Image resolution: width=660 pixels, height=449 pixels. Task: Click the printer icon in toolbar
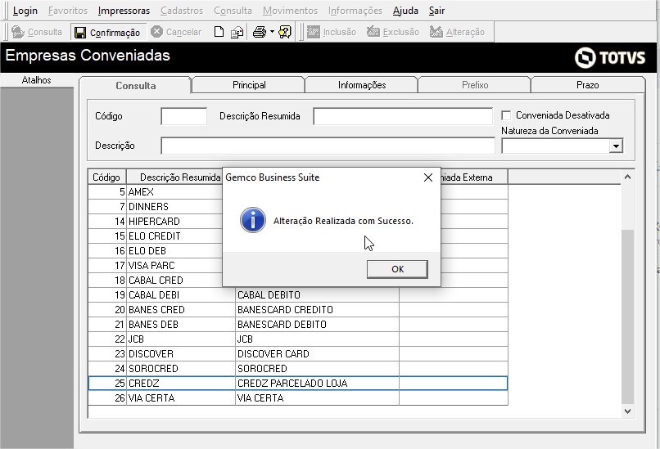tap(260, 32)
